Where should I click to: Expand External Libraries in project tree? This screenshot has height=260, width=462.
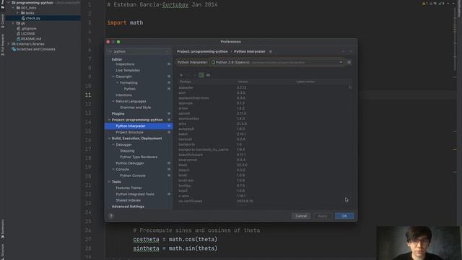tap(9, 44)
